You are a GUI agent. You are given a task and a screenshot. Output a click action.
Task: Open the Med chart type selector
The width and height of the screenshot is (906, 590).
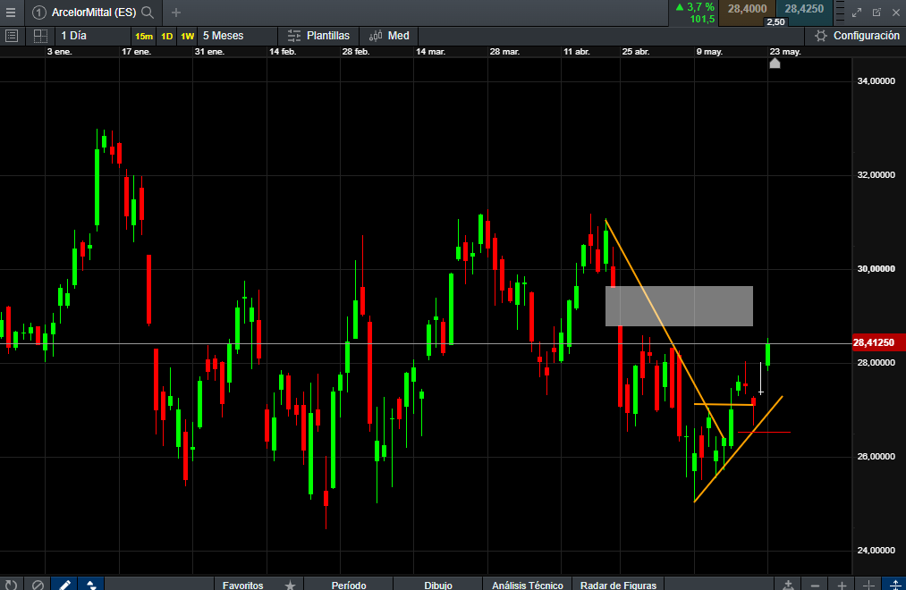pyautogui.click(x=389, y=36)
